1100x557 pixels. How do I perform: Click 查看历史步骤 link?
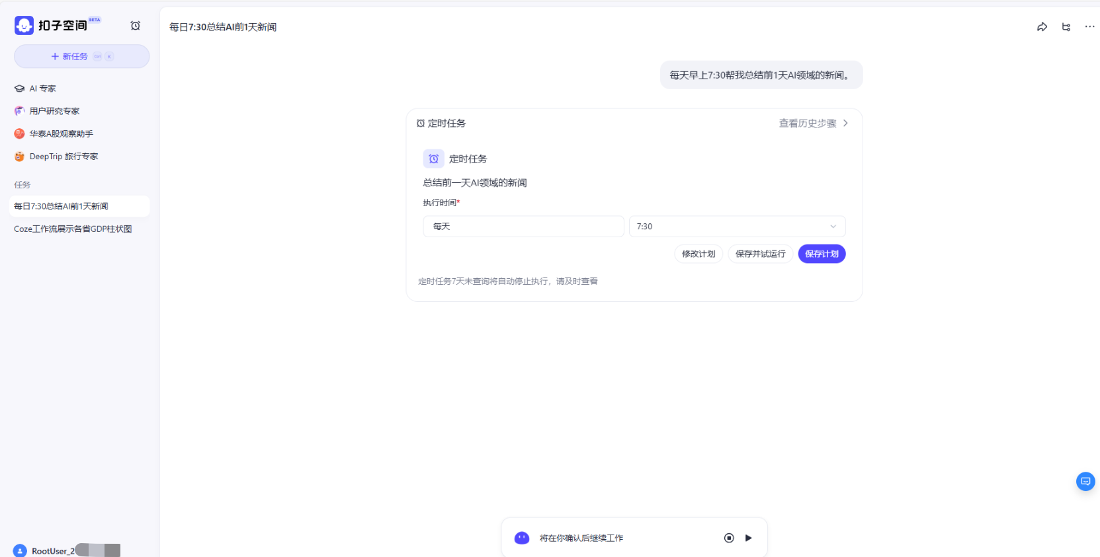click(808, 123)
